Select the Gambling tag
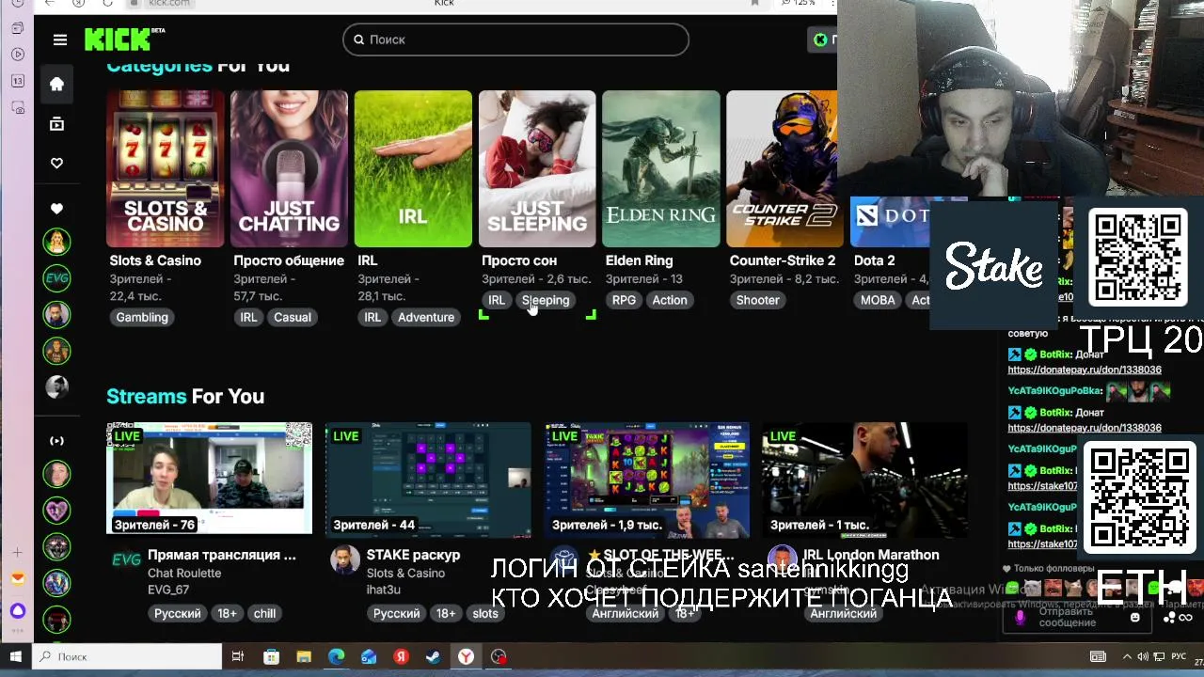Screen dimensions: 1204x677 click(142, 317)
